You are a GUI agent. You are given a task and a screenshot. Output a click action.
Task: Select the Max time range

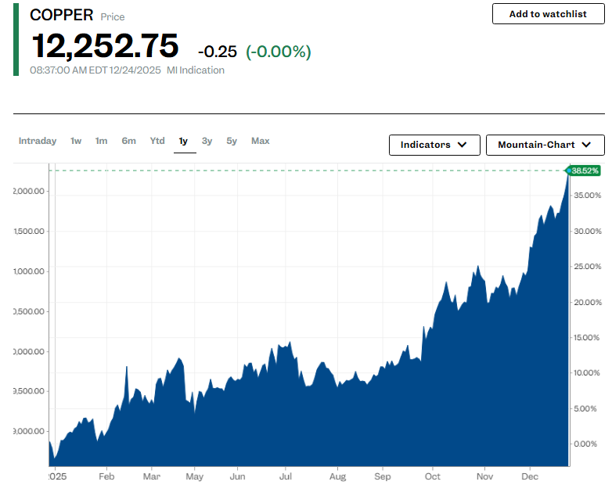260,141
